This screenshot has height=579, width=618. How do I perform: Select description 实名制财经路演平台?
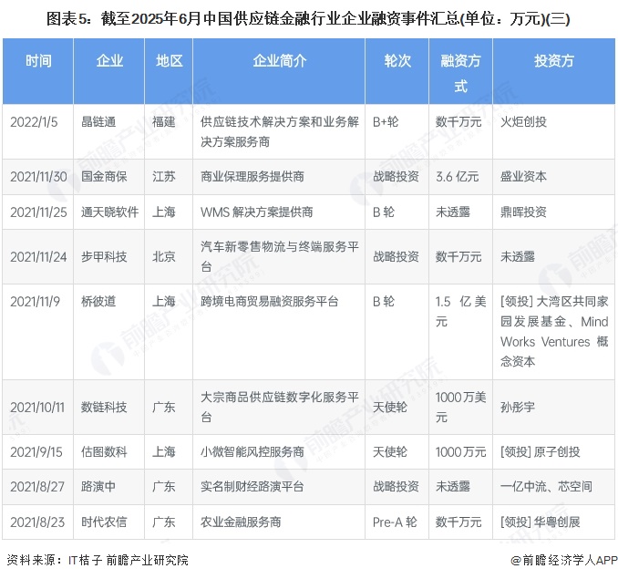[x=252, y=487]
